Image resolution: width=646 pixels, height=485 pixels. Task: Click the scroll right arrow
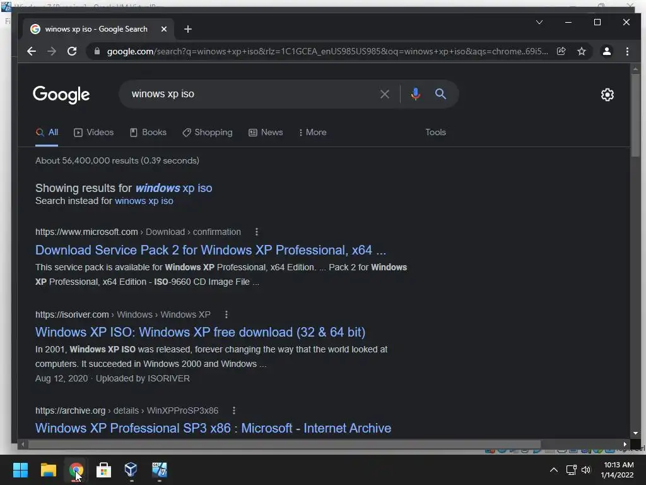625,444
